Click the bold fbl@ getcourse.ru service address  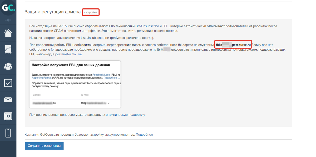tap(233, 45)
